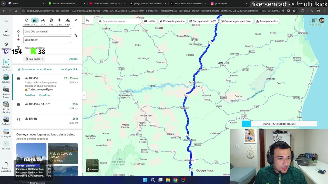The image size is (328, 184).
Task: Select driving travel mode
Action: pyautogui.click(x=35, y=20)
